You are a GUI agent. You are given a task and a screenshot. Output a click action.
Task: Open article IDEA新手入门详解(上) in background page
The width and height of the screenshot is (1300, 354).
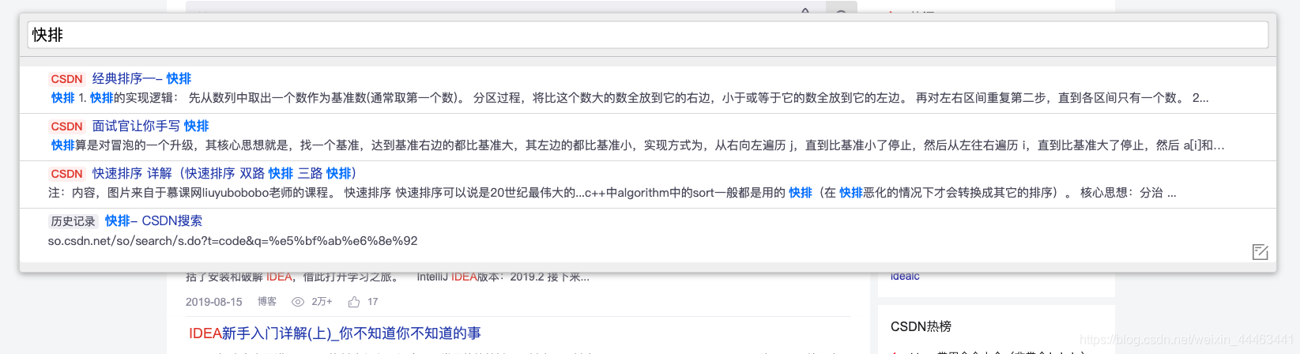(334, 333)
